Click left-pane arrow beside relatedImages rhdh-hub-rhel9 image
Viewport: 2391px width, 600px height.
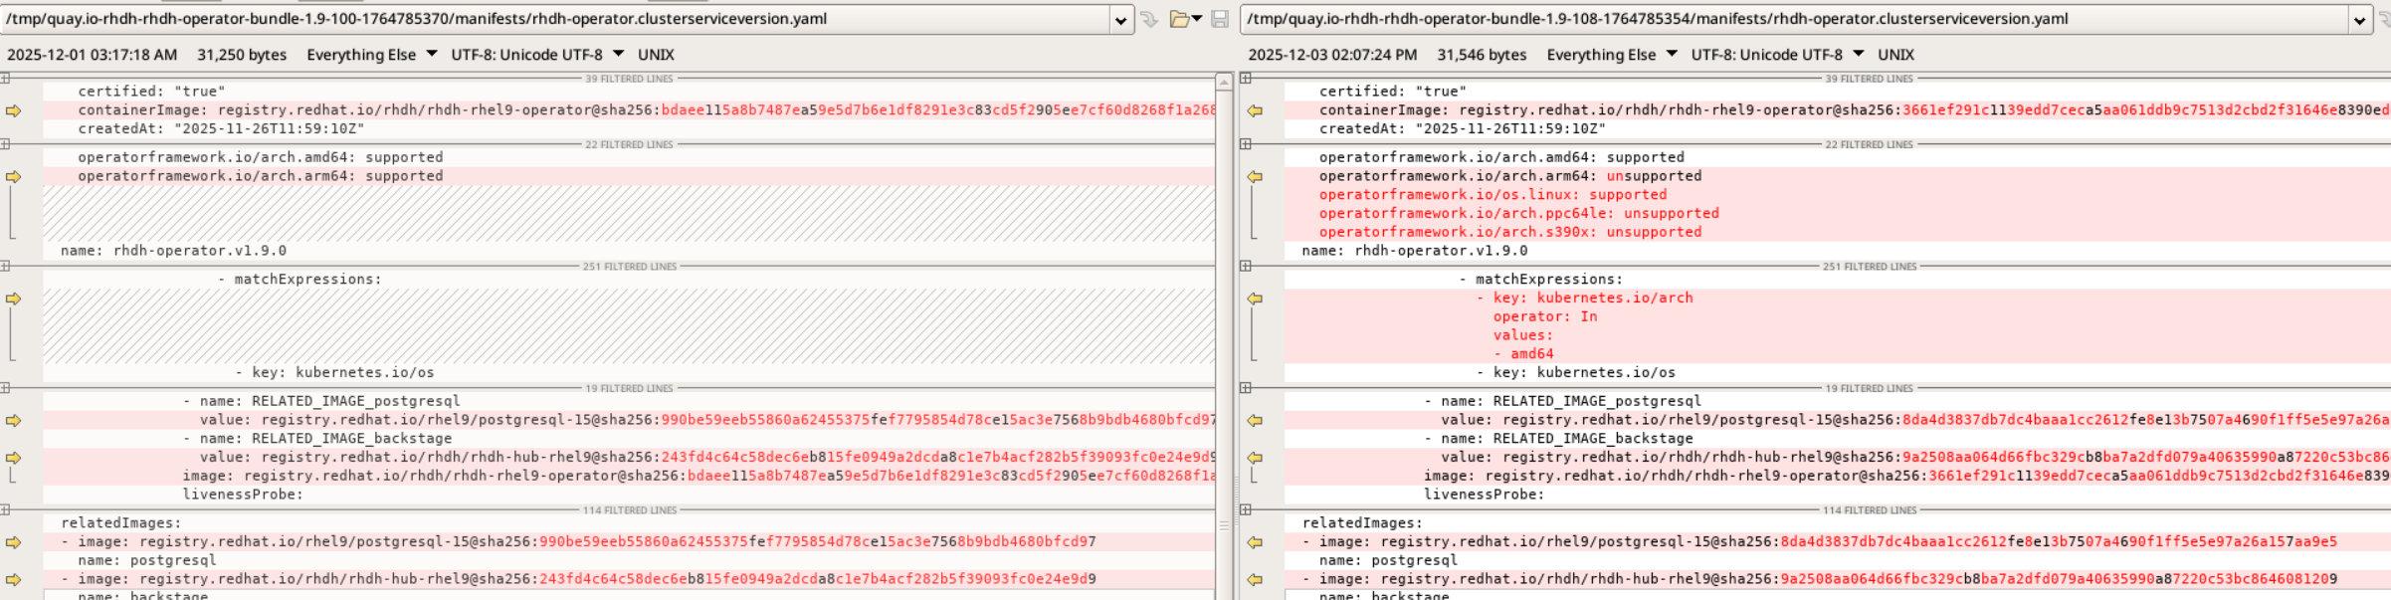[x=13, y=579]
